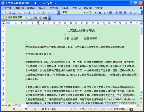The width and height of the screenshot is (144, 112).
Task: Click the tab stop selector L button
Action: [x=3, y=23]
